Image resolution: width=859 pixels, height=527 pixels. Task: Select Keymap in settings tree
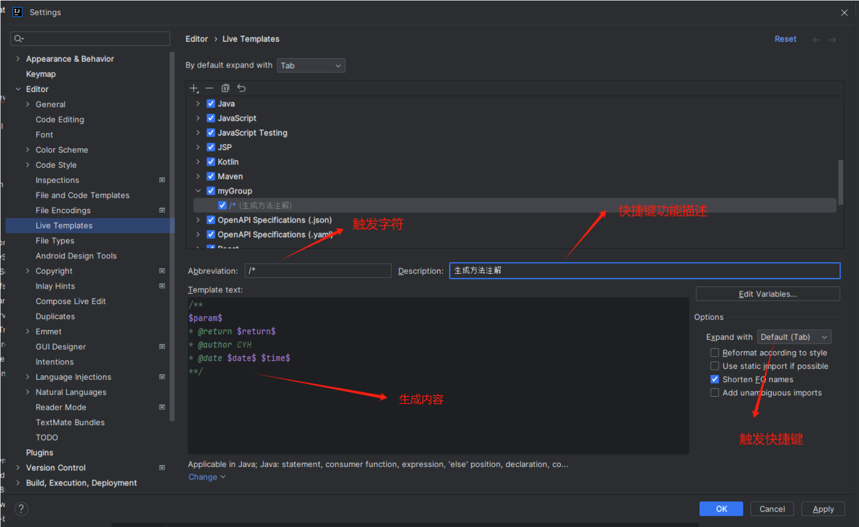(41, 74)
